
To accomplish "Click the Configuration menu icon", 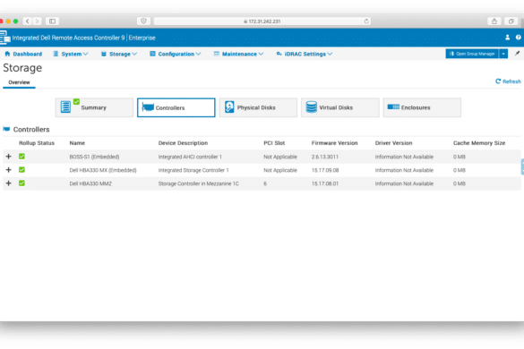I will (x=152, y=54).
